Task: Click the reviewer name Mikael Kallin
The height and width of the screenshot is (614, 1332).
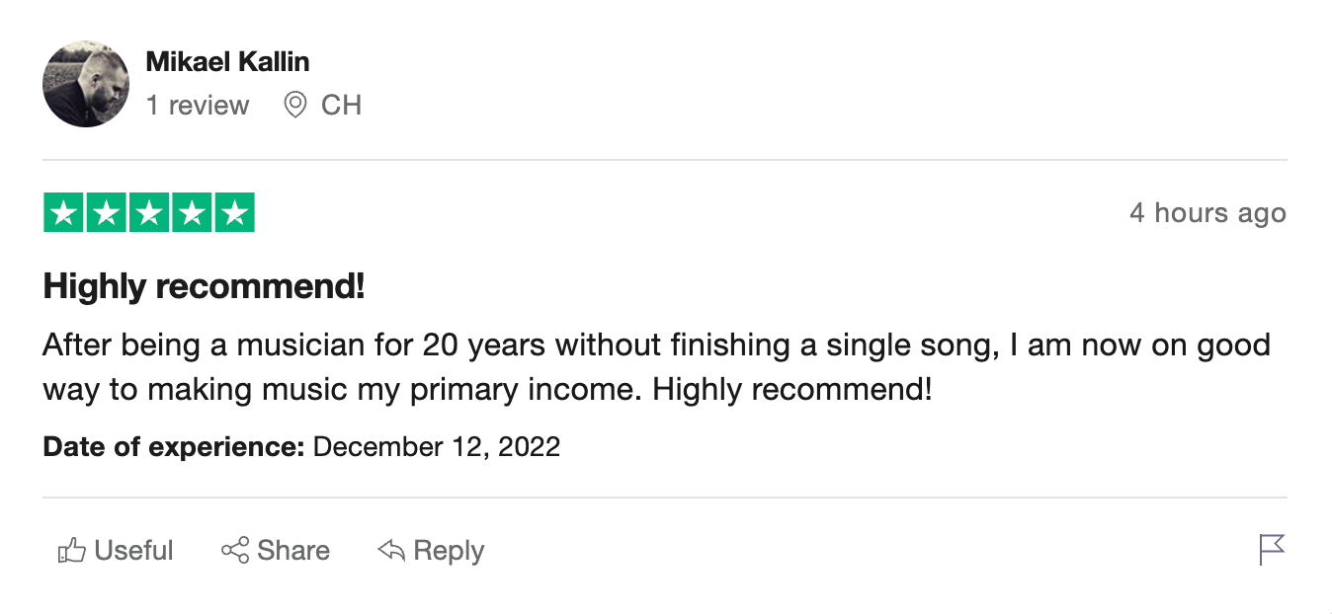Action: tap(227, 62)
